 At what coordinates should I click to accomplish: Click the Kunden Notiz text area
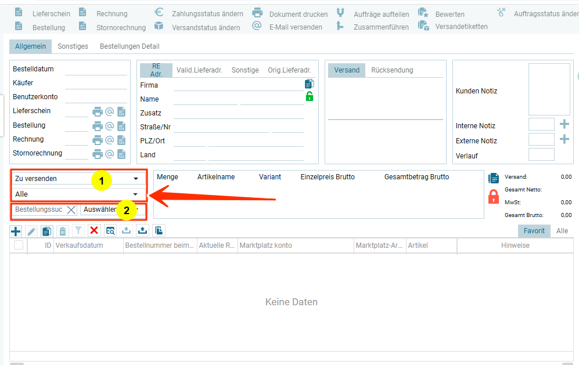click(x=549, y=89)
